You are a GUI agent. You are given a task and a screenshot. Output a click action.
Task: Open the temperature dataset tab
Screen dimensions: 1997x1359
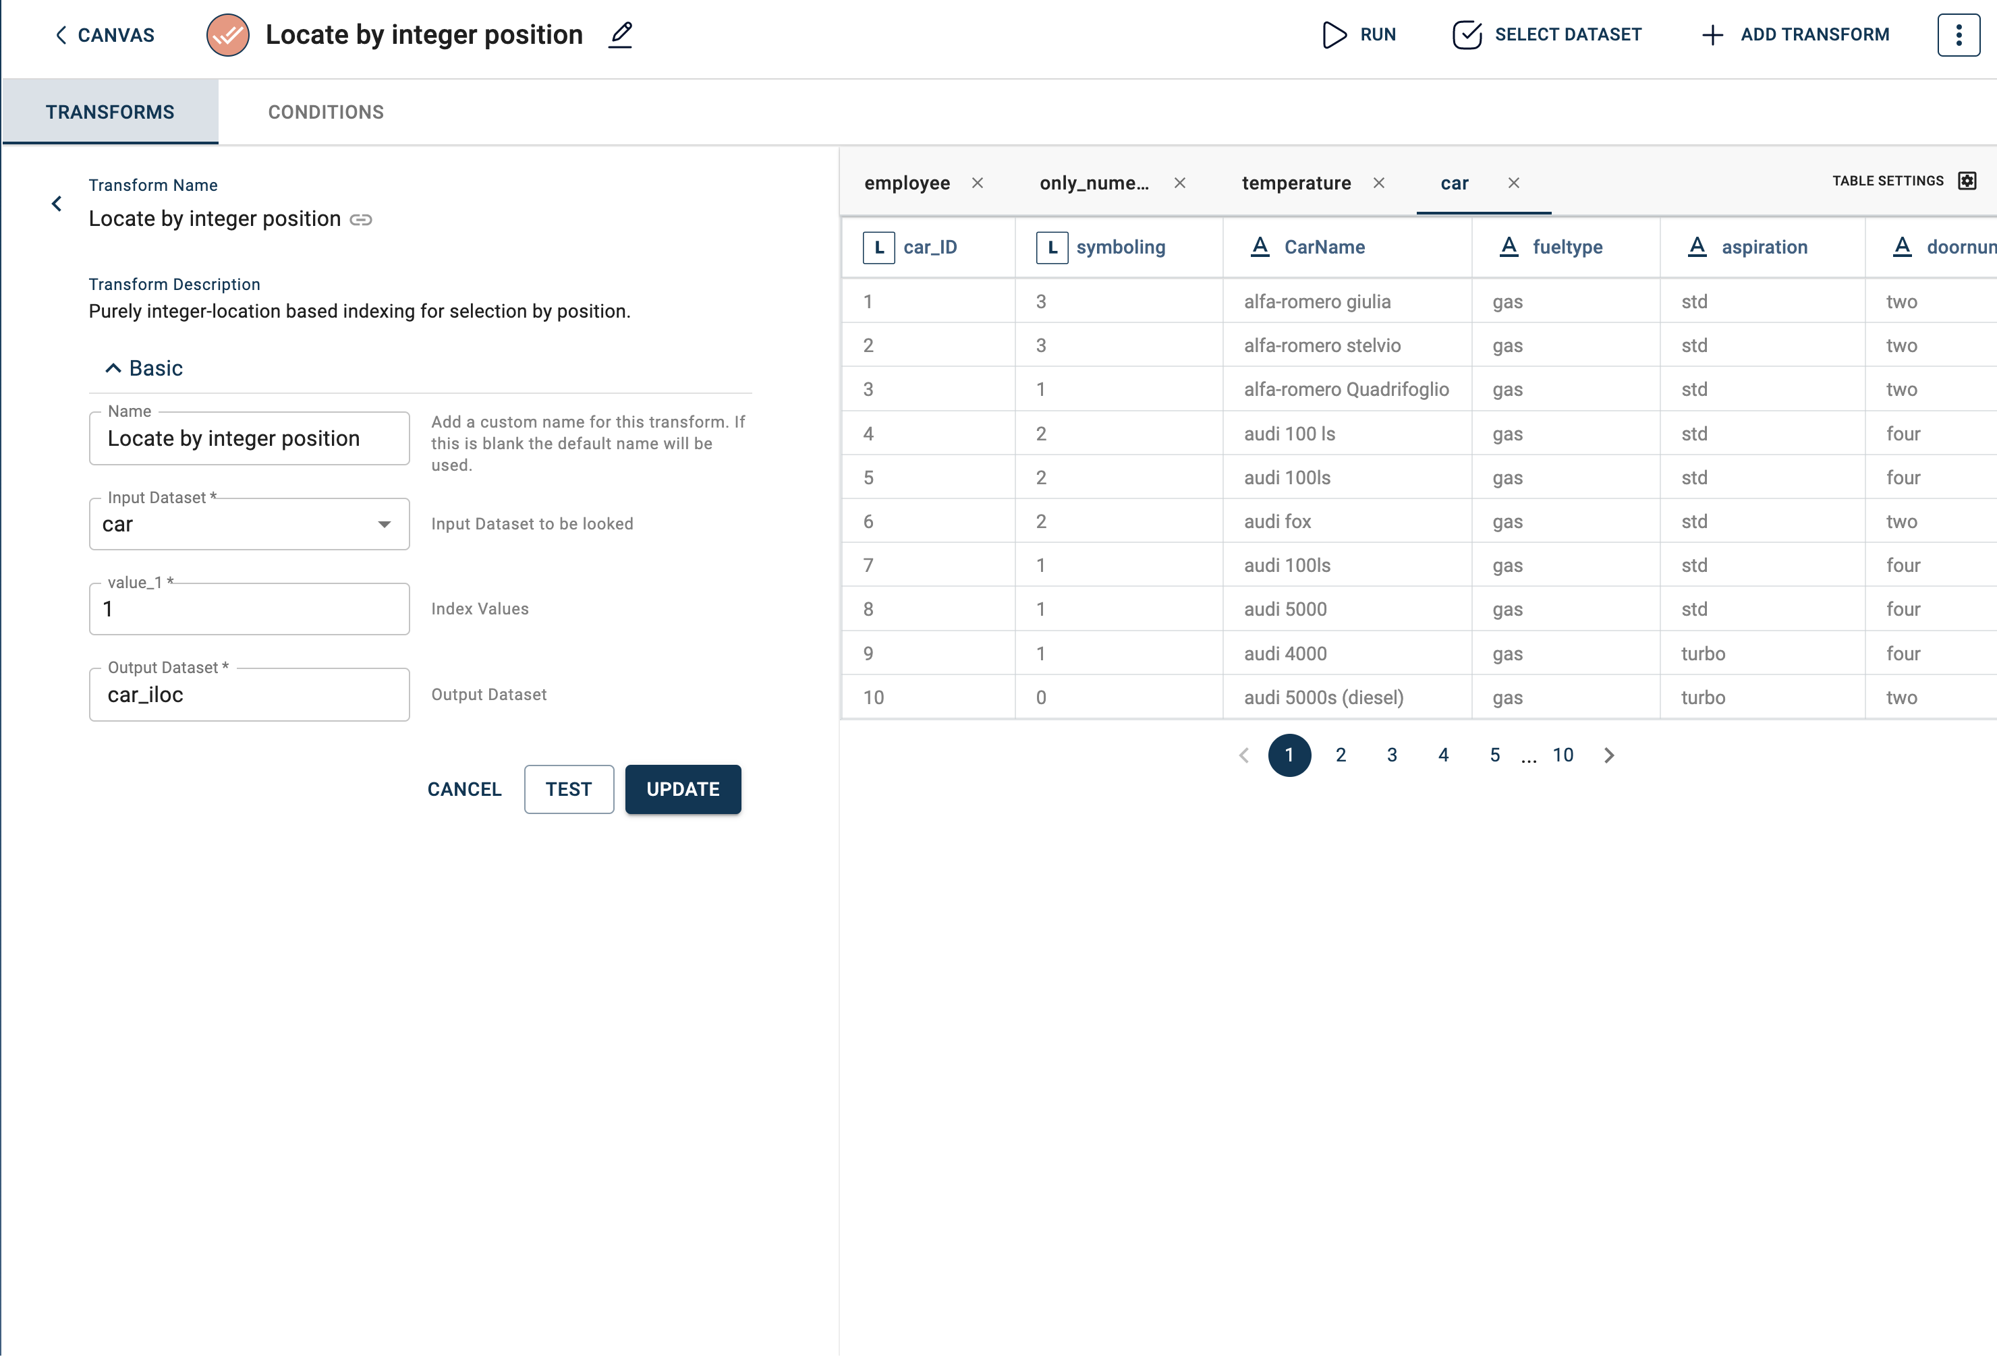click(x=1296, y=183)
